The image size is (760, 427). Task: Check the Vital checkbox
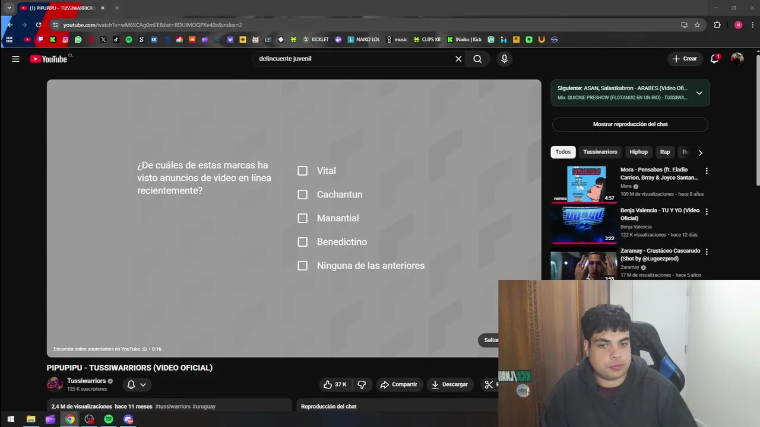tap(303, 171)
